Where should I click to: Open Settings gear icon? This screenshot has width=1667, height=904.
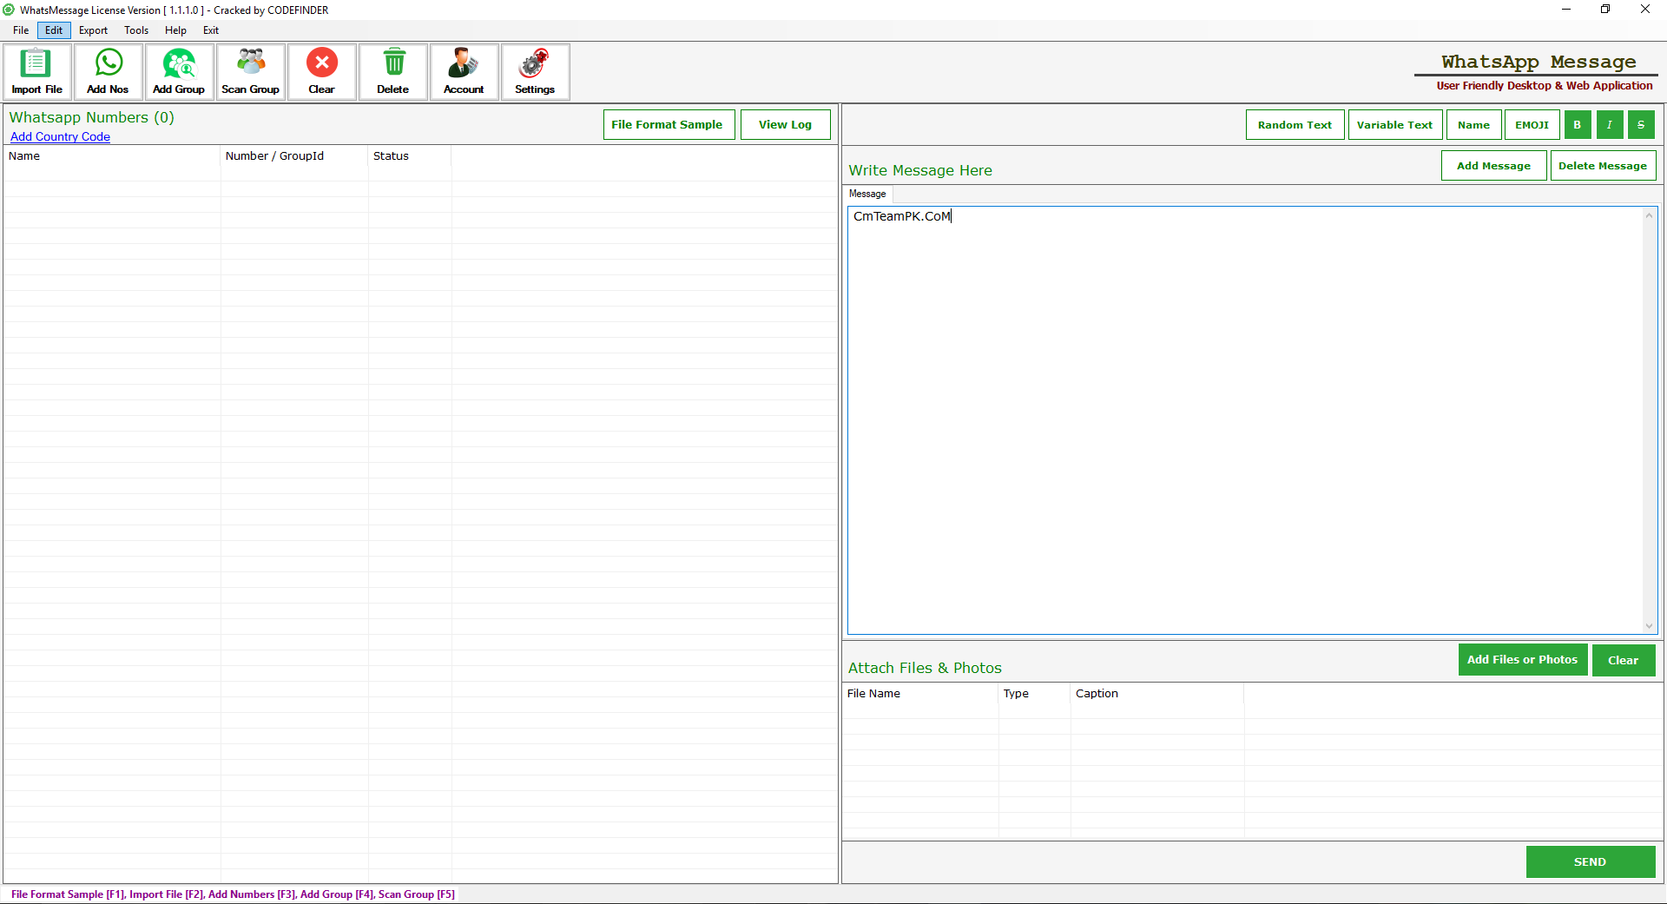[x=536, y=72]
